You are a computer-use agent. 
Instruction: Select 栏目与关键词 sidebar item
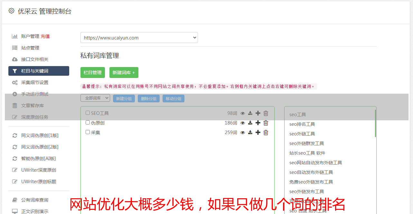pos(39,71)
